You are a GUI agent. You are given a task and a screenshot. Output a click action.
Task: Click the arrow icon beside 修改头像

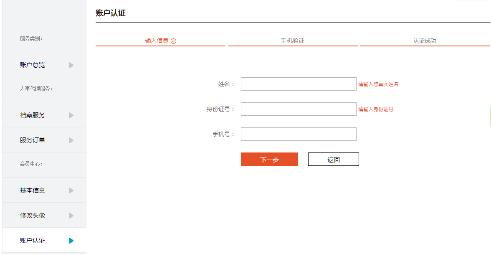click(71, 216)
